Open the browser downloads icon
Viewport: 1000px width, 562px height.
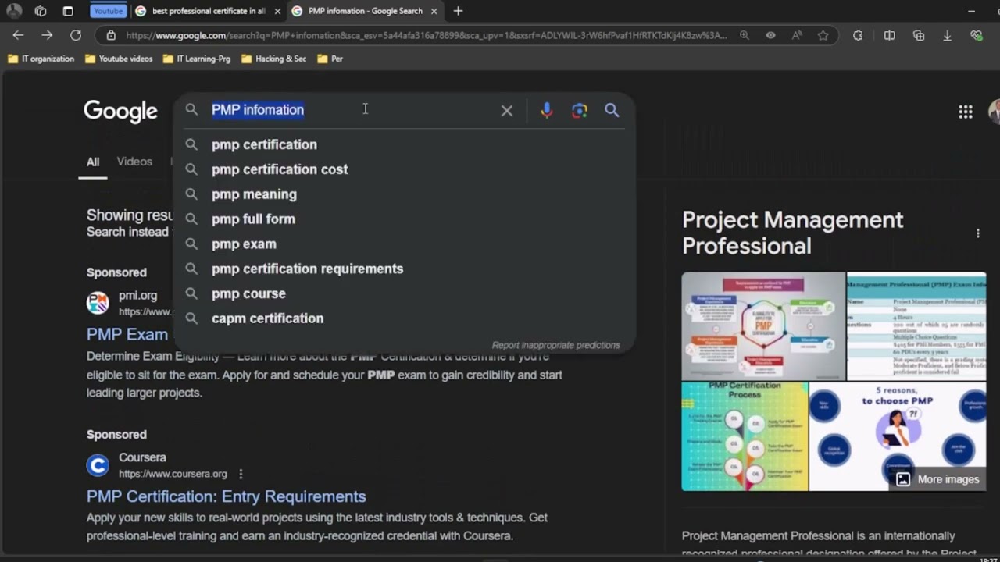(x=947, y=35)
